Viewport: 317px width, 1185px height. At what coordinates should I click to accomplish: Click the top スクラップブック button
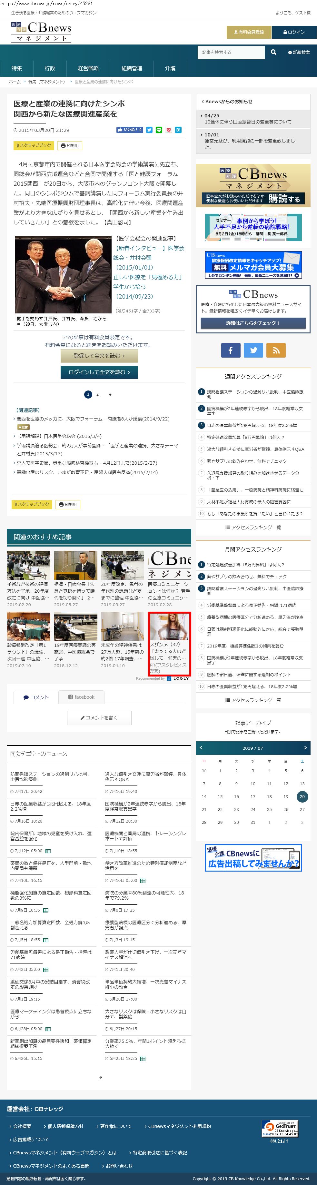tap(33, 145)
